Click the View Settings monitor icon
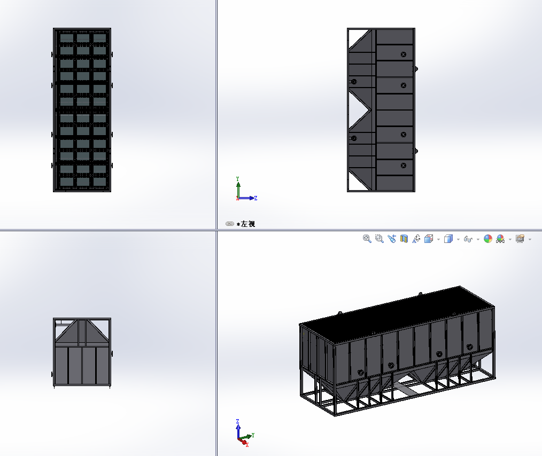This screenshot has height=456, width=542. click(520, 239)
